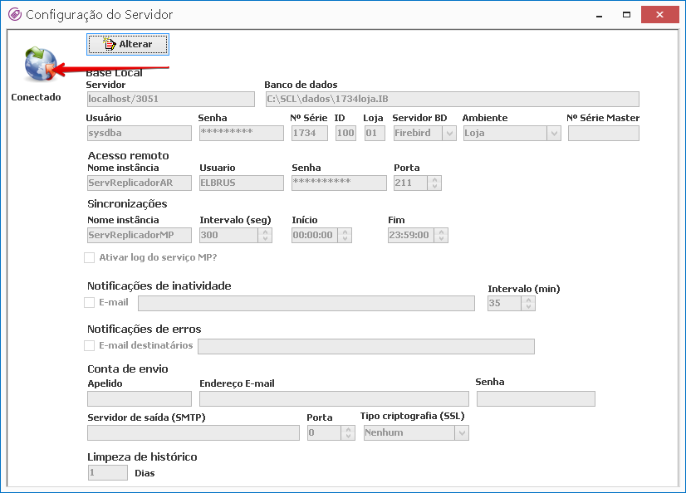Click the application icon in title bar

14,14
